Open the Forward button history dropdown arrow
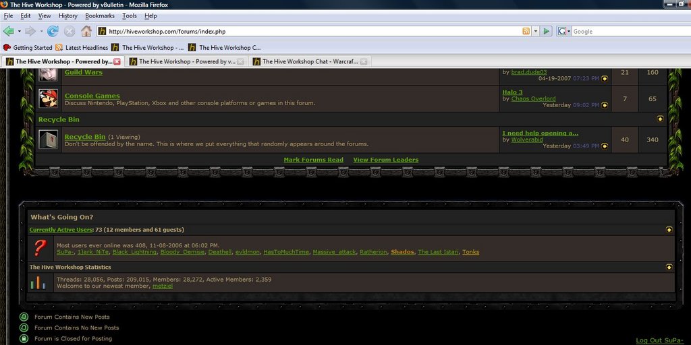691x345 pixels. coord(41,31)
